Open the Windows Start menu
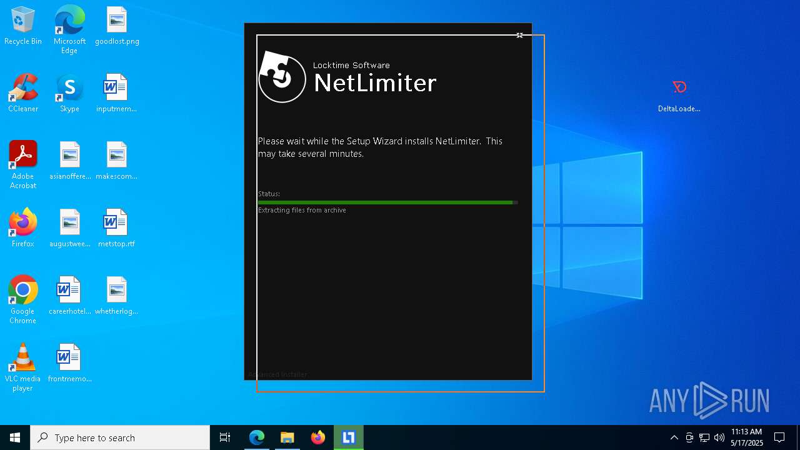Screen dimensions: 800x450 (x=15, y=437)
